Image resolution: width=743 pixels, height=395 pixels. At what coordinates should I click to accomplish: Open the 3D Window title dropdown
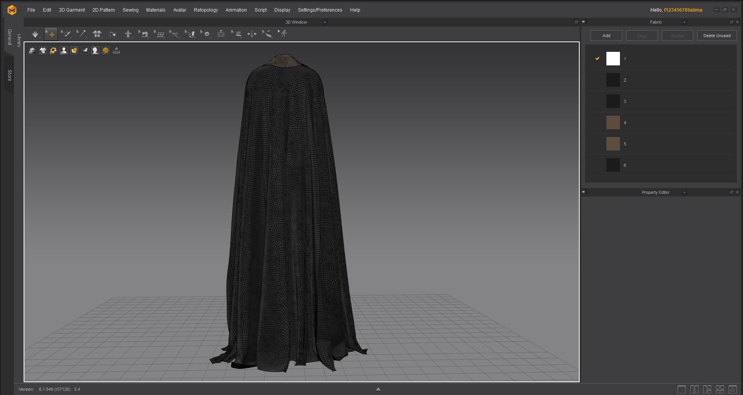[325, 22]
